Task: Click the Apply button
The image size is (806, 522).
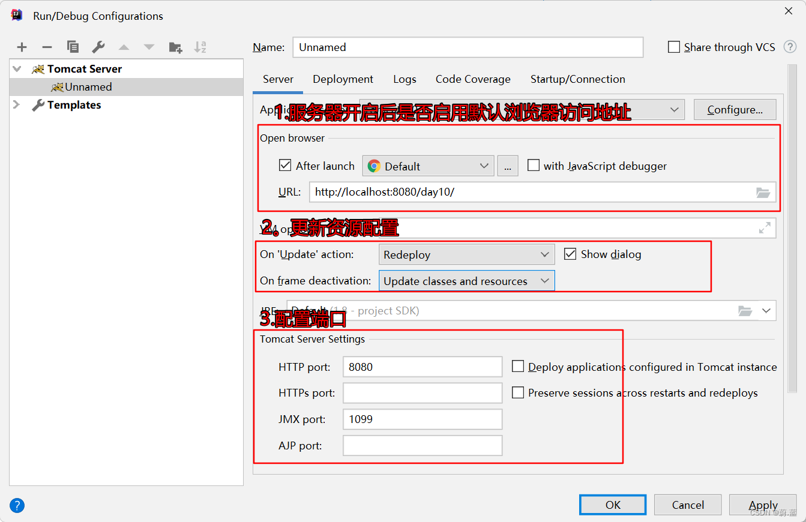Action: tap(763, 505)
